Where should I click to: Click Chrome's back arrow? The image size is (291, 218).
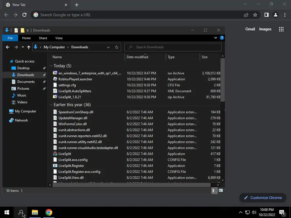click(x=6, y=15)
